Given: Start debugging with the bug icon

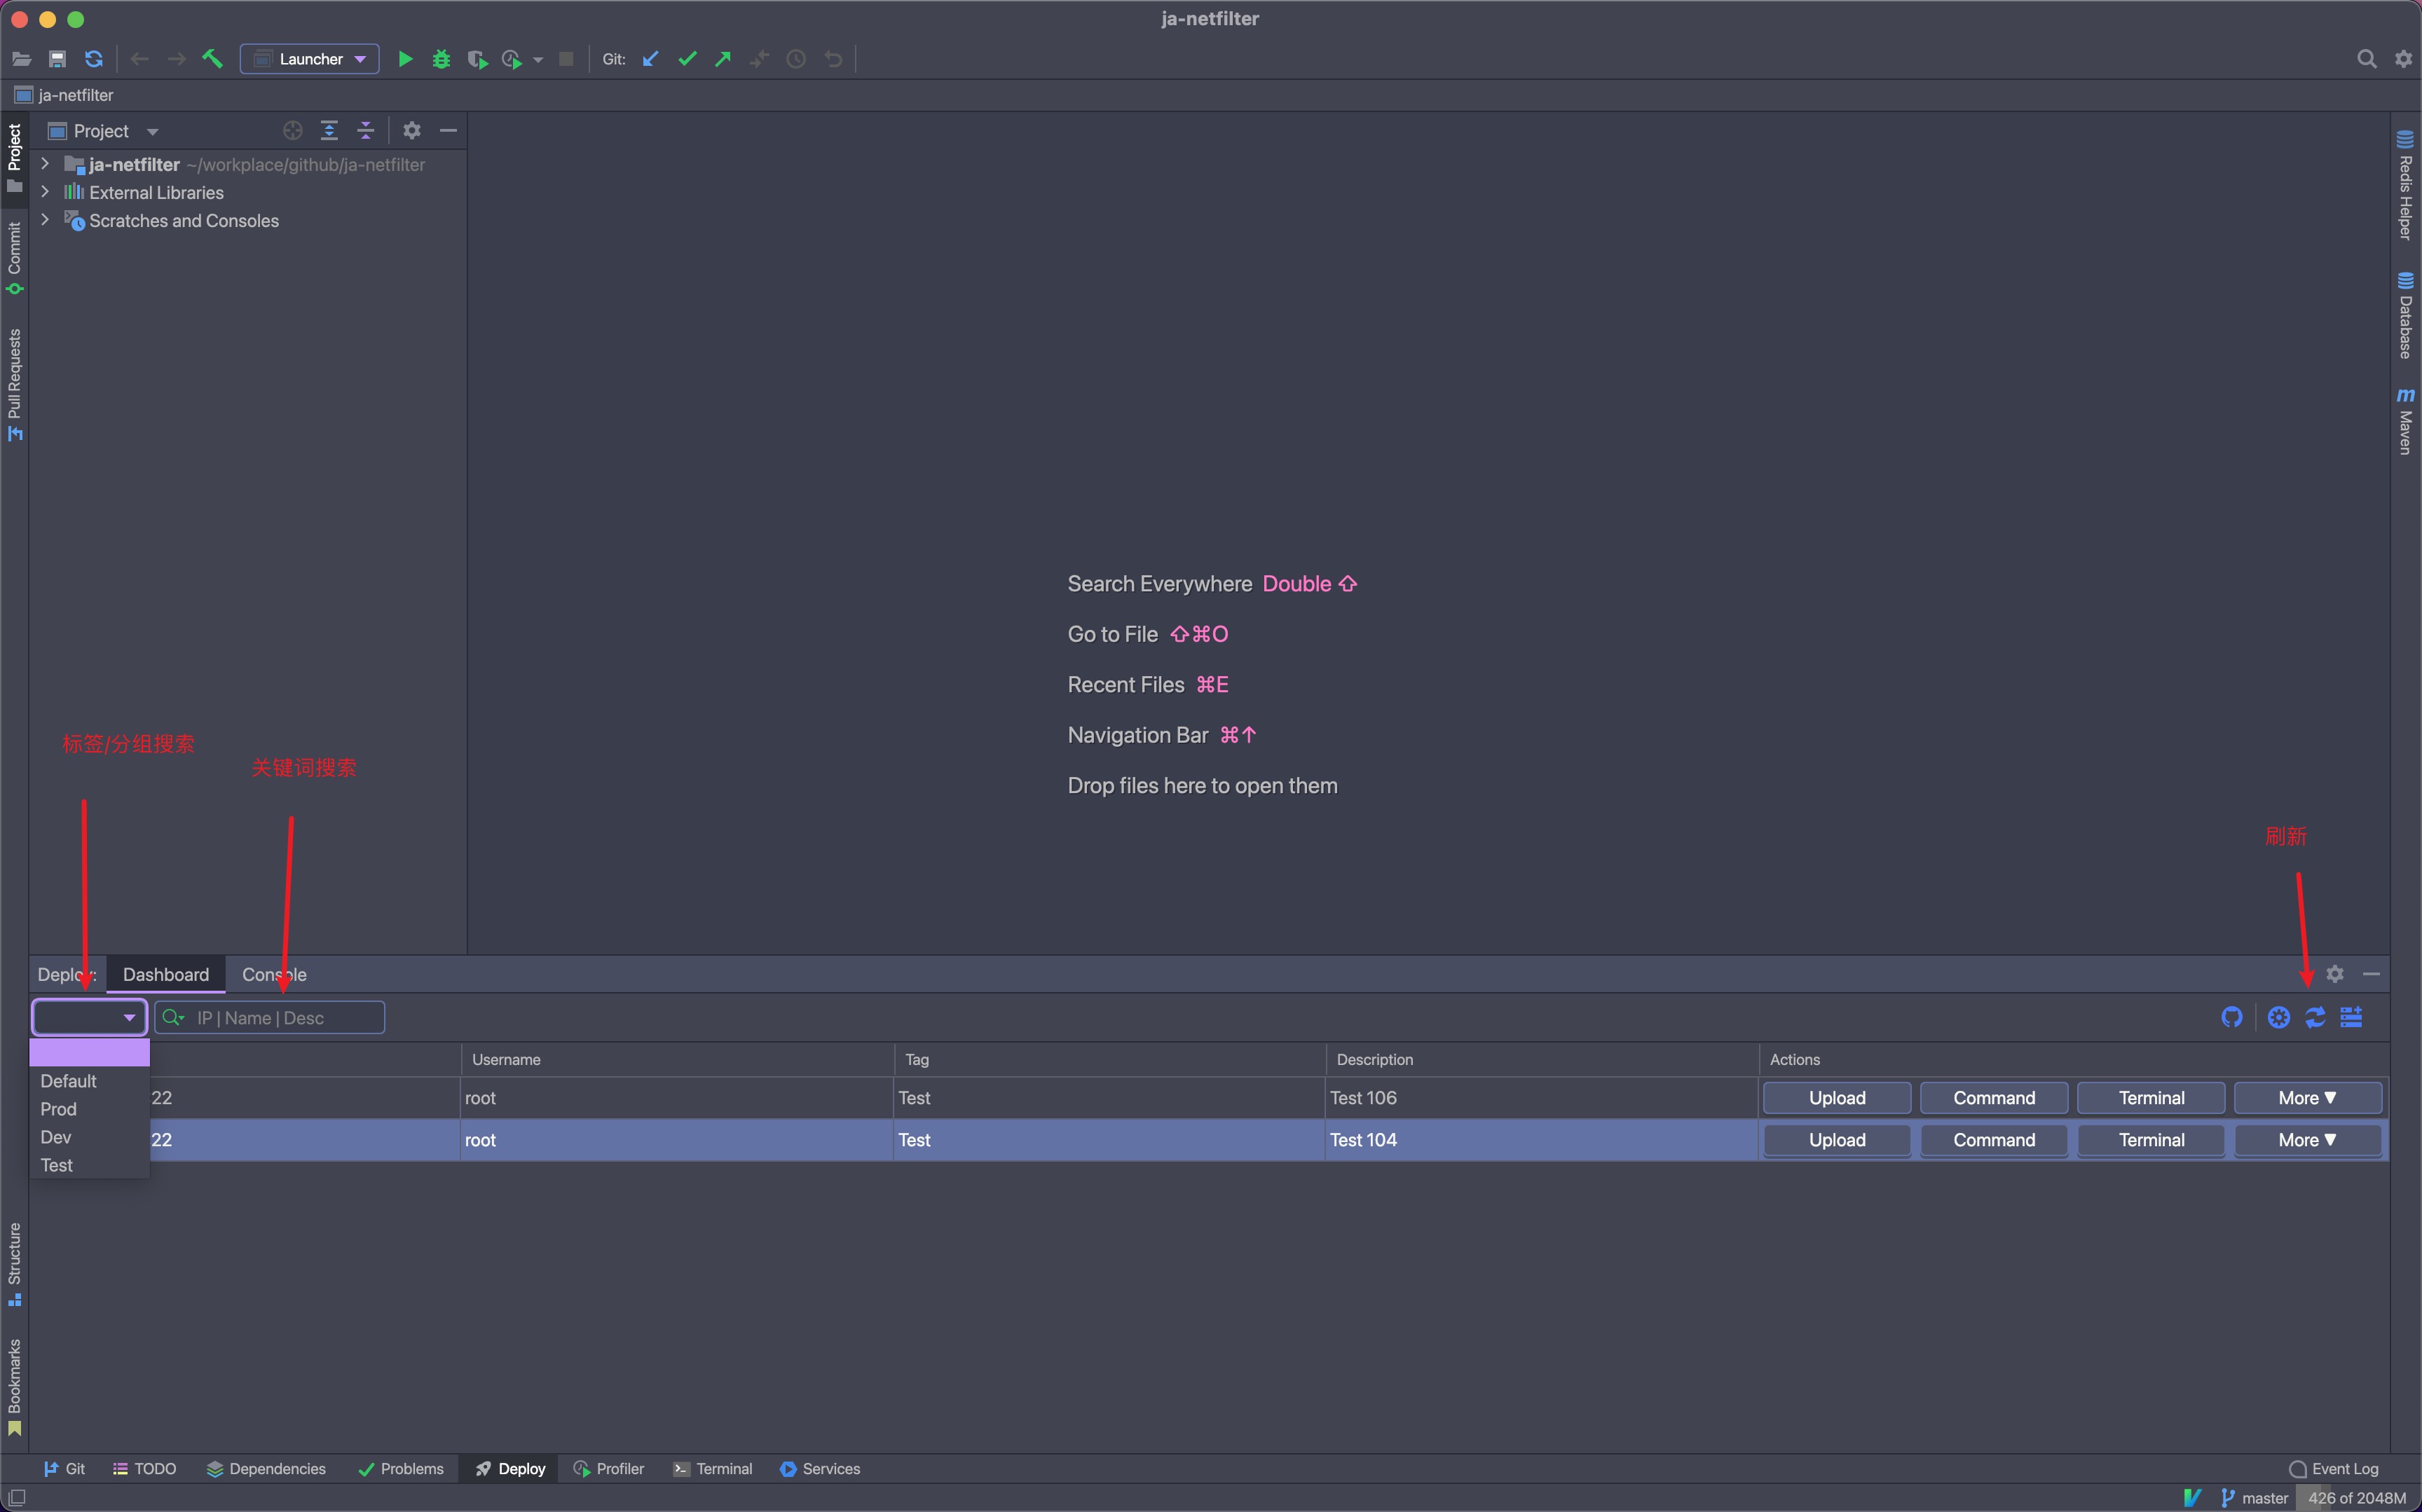Looking at the screenshot, I should [441, 59].
